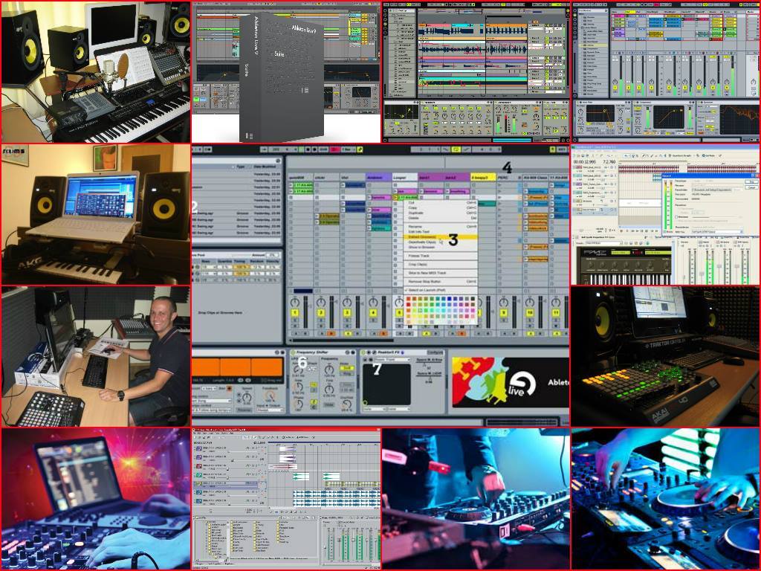Click the Reverse button on the Looper device

(x=244, y=410)
